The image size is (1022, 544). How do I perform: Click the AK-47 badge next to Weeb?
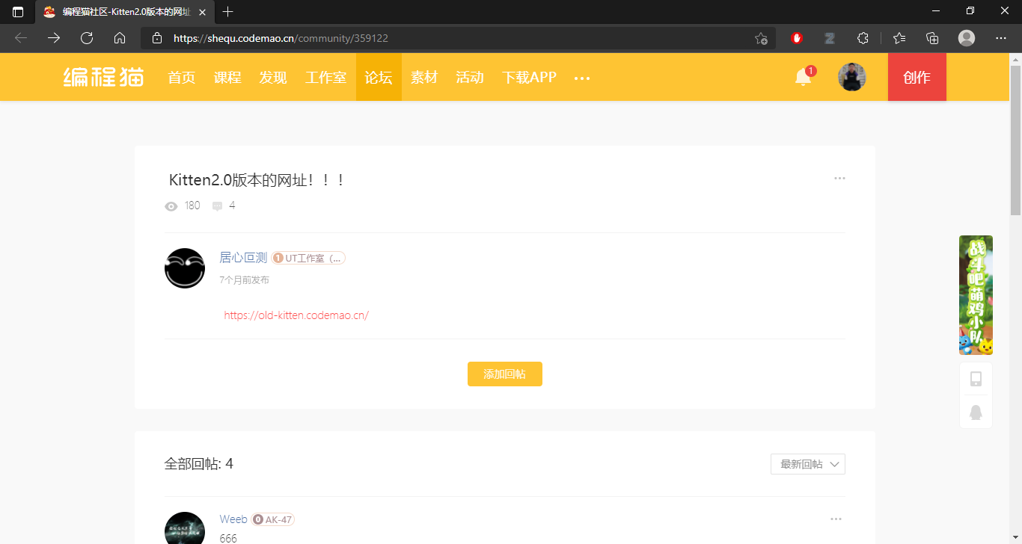coord(273,519)
